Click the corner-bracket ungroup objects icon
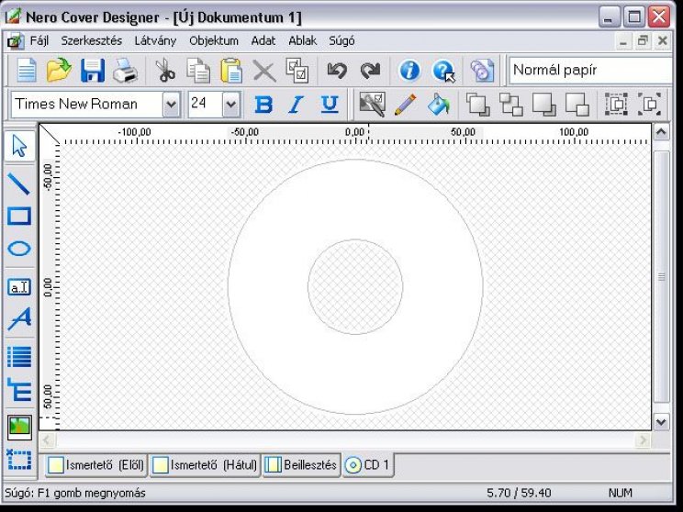This screenshot has width=683, height=512. pyautogui.click(x=649, y=105)
